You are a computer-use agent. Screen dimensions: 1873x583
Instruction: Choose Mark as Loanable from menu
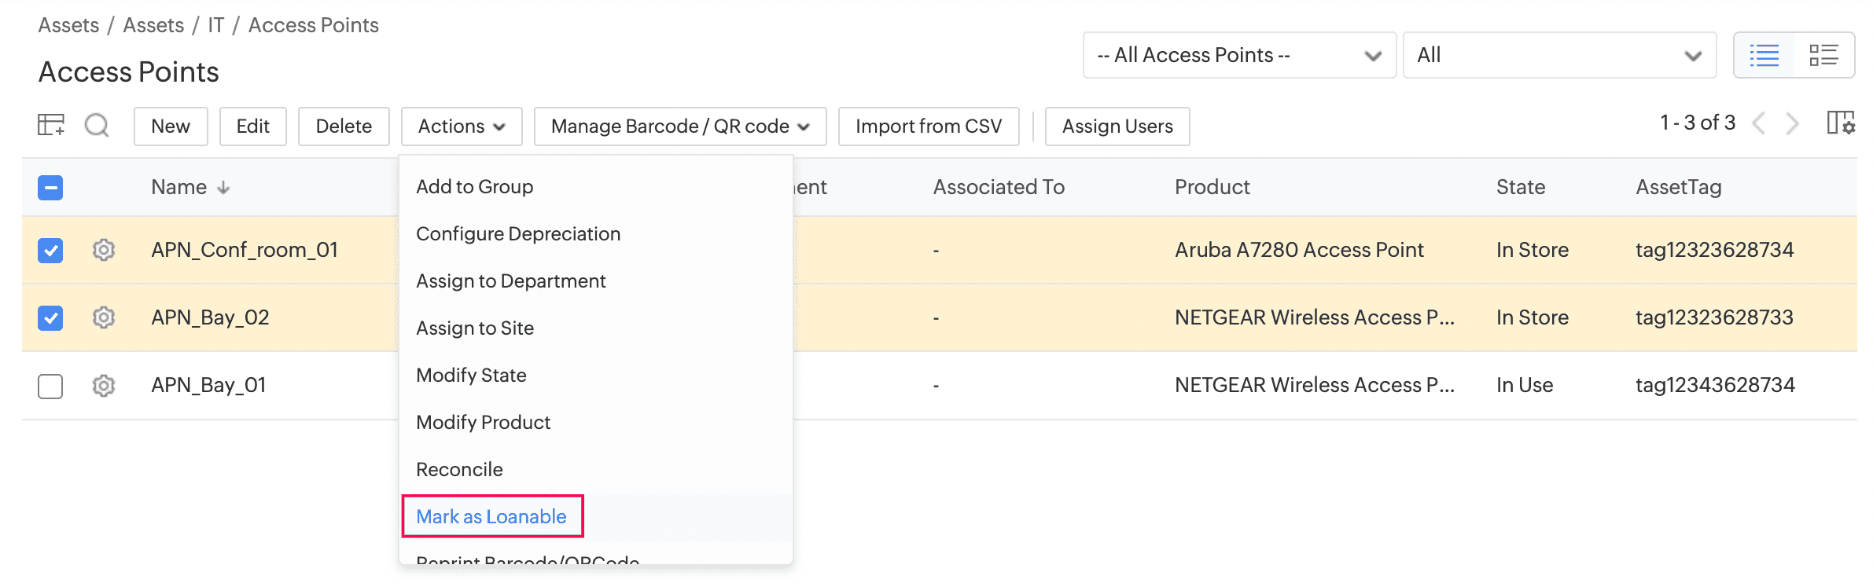pos(491,516)
